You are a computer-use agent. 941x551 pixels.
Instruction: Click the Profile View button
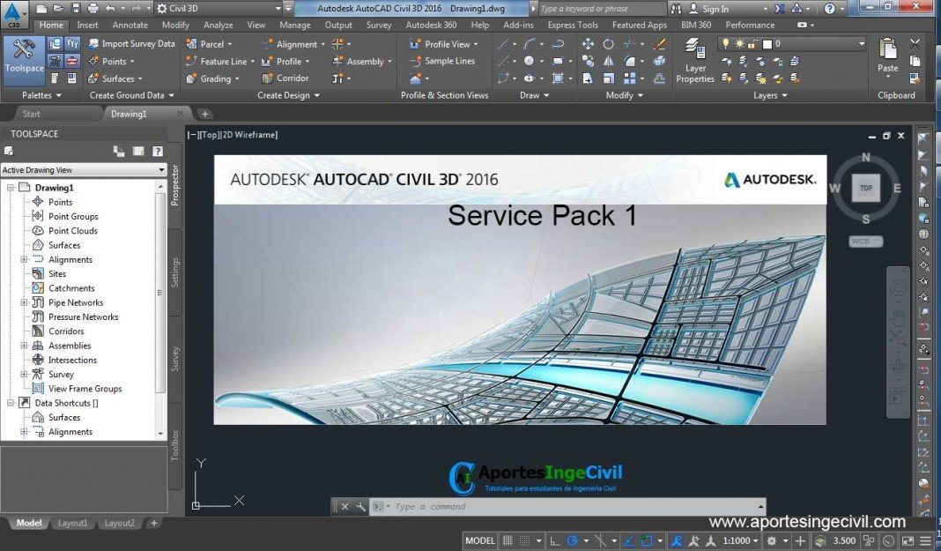tap(444, 44)
